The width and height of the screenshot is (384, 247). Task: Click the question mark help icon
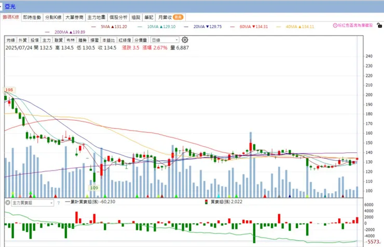point(59,203)
